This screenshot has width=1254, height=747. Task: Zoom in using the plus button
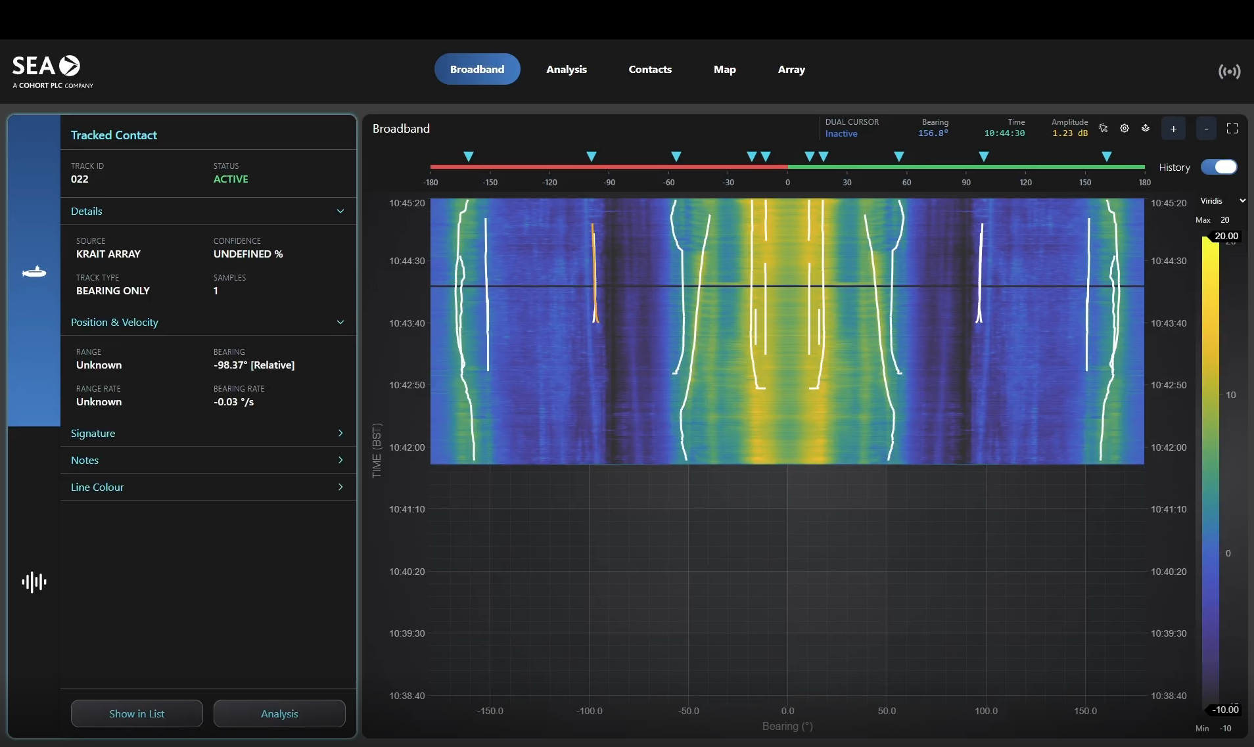[1174, 128]
